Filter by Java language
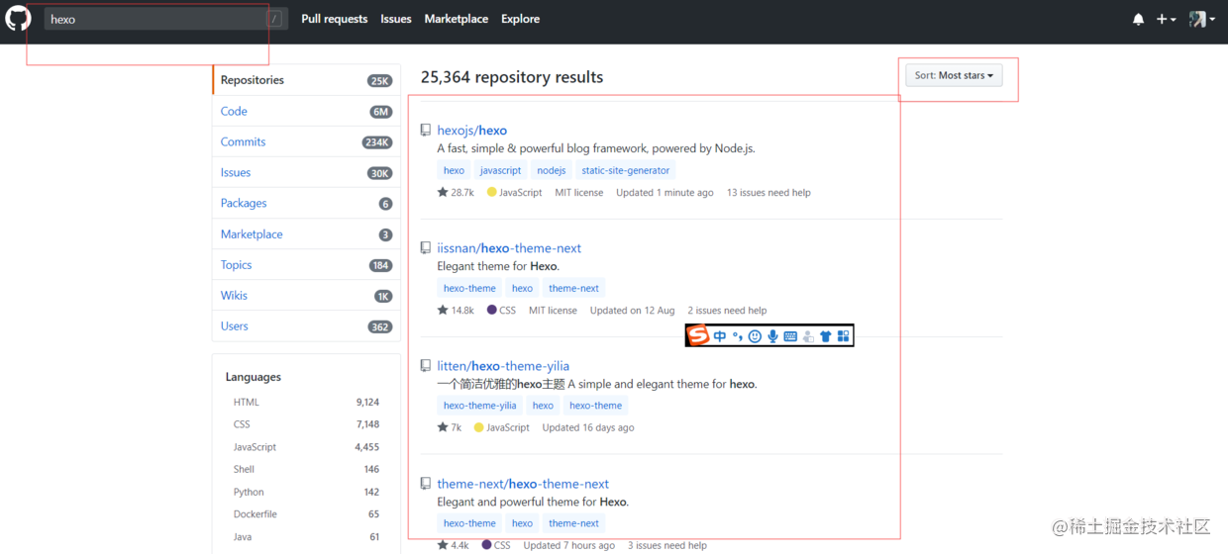Image resolution: width=1228 pixels, height=554 pixels. (306, 537)
